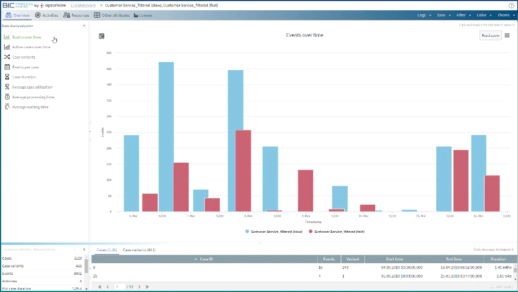Expand the Filter dropdown

pos(464,15)
